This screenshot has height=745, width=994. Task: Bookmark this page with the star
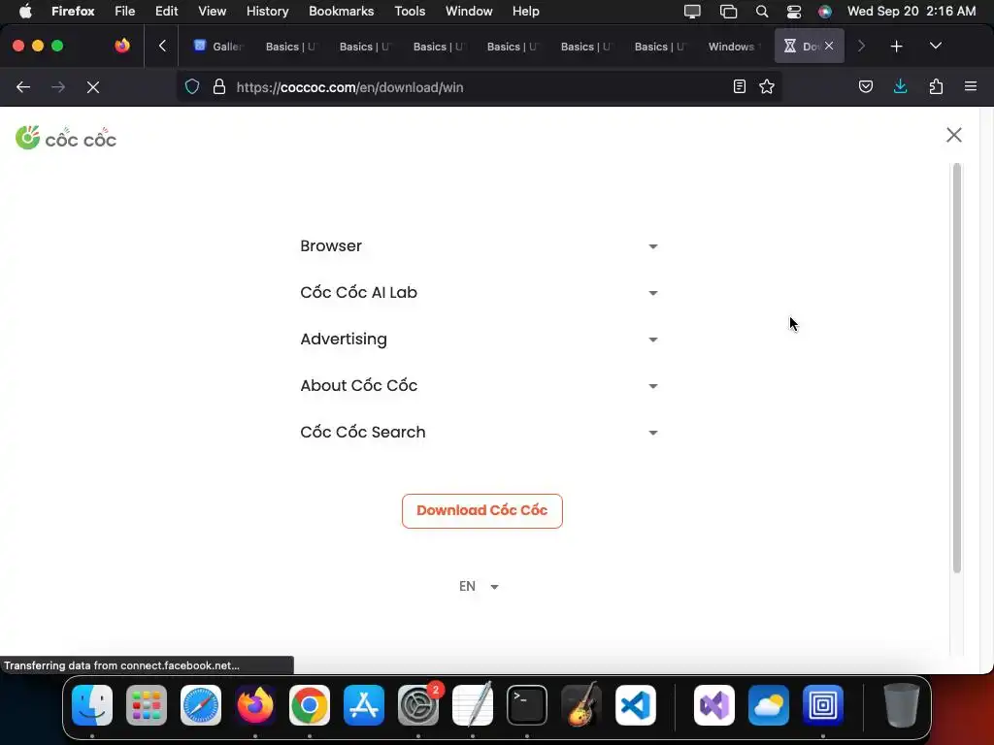[x=767, y=86]
